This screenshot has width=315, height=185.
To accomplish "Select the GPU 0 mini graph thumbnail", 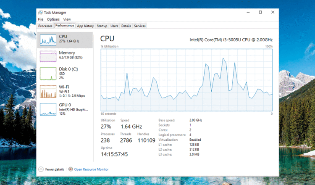I will 48,109.
